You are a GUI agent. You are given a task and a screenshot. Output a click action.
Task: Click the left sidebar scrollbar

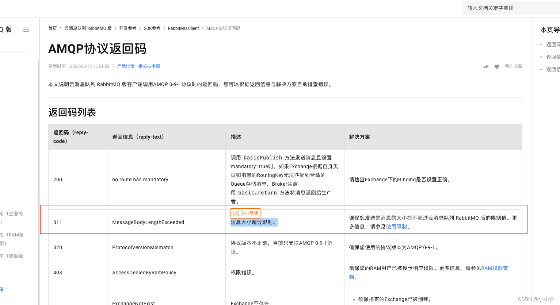pyautogui.click(x=38, y=182)
